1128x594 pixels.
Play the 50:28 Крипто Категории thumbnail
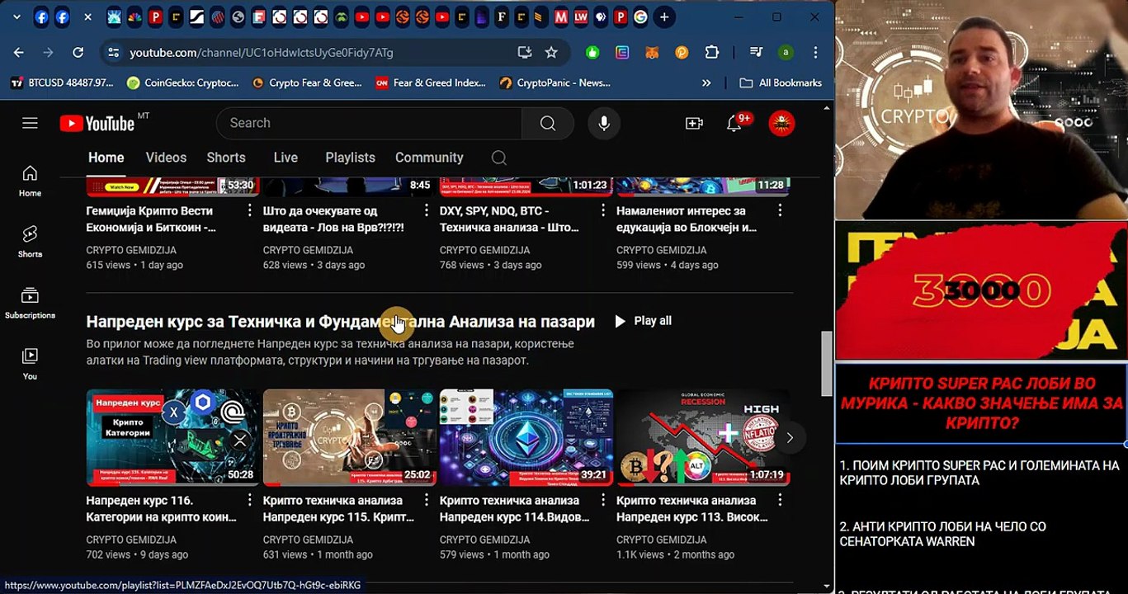click(172, 437)
